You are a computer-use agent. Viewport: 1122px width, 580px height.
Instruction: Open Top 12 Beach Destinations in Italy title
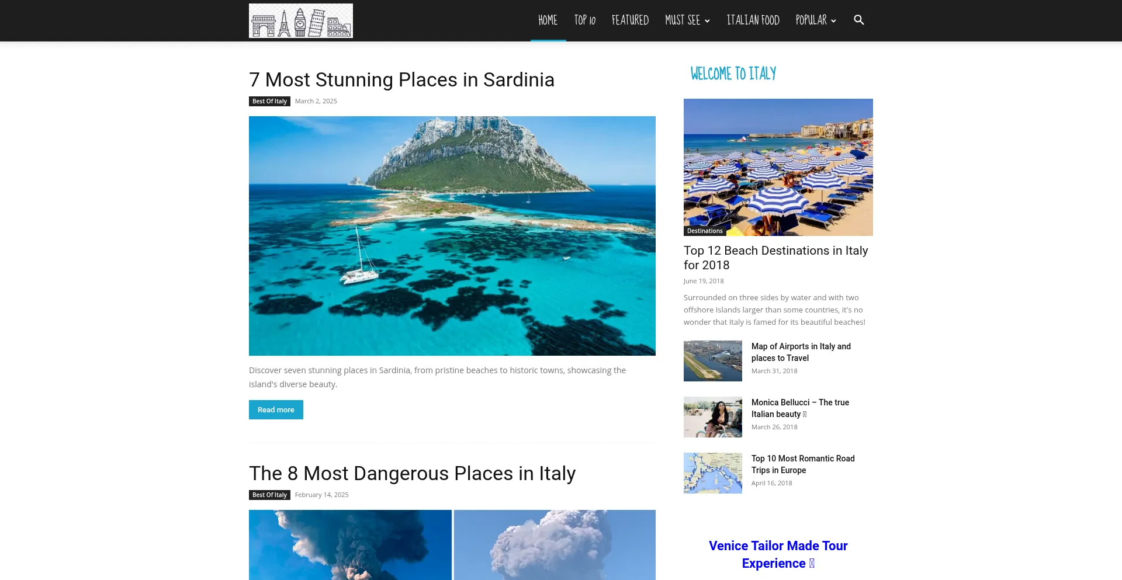[x=775, y=258]
